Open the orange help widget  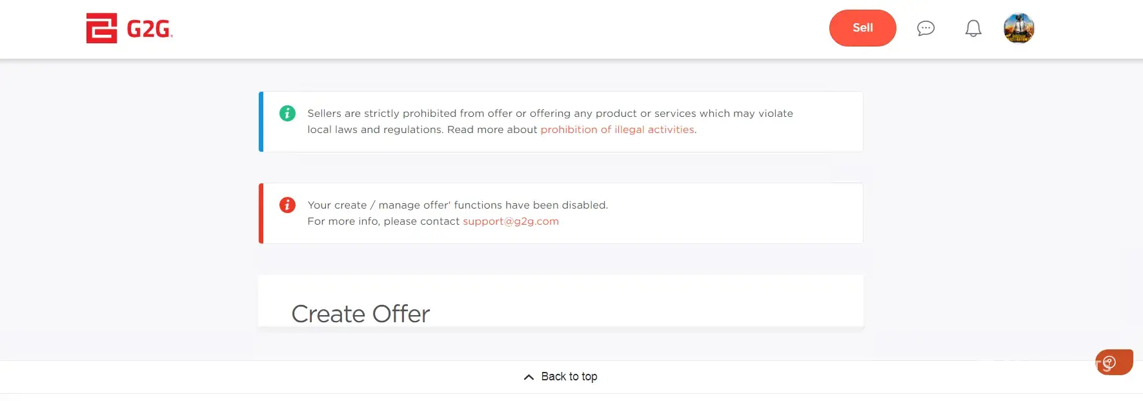(1113, 362)
